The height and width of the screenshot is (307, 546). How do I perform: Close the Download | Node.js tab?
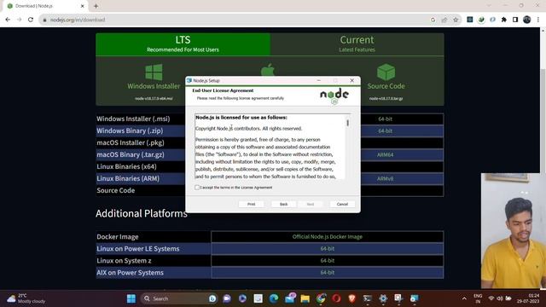[x=83, y=6]
